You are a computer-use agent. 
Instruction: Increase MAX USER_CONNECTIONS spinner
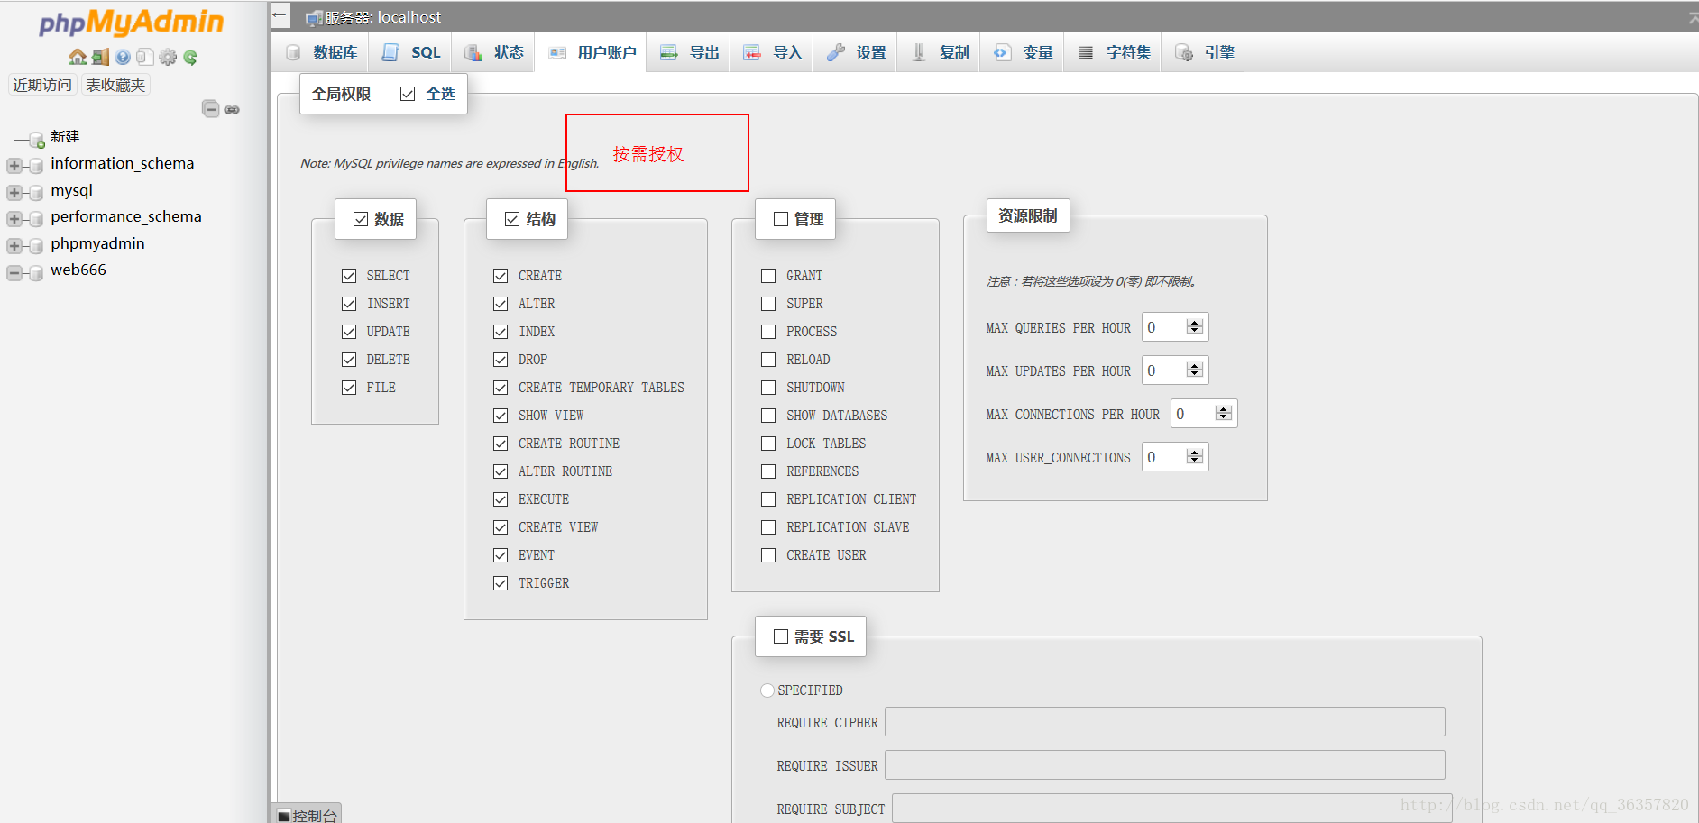tap(1195, 453)
